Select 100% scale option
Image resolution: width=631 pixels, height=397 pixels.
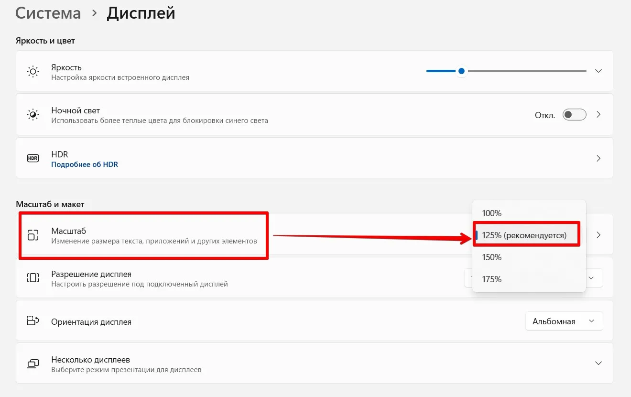[x=529, y=213]
